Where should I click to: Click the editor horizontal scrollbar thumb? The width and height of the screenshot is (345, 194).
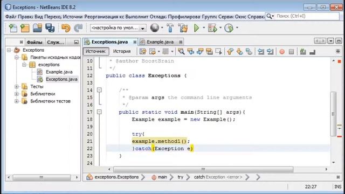click(x=203, y=169)
